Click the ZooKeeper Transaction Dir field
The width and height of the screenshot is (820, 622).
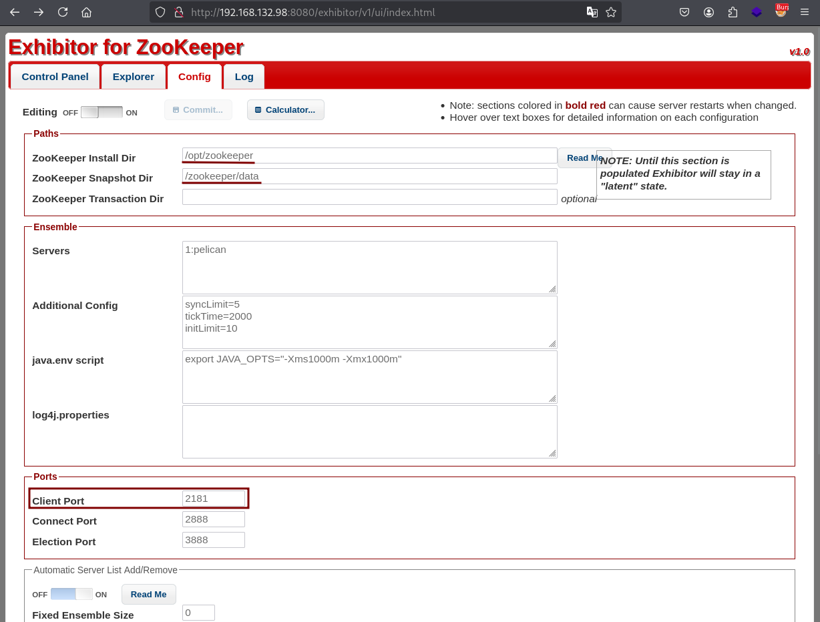pos(370,197)
